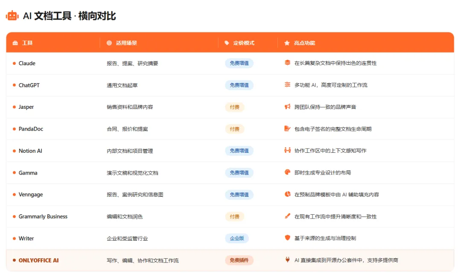The height and width of the screenshot is (277, 461).
Task: Select the Writer tool name
Action: [26, 239]
